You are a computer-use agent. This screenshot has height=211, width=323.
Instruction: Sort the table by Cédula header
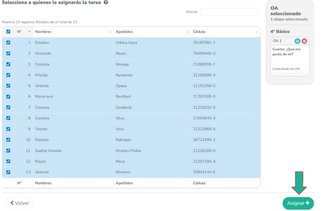click(x=199, y=32)
